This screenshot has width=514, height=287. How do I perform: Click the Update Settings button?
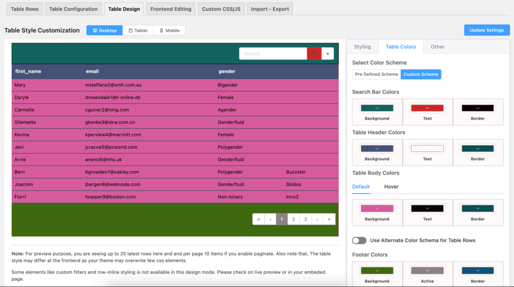point(486,30)
